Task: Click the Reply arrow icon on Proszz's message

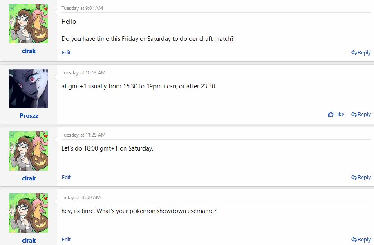Action: (x=354, y=115)
